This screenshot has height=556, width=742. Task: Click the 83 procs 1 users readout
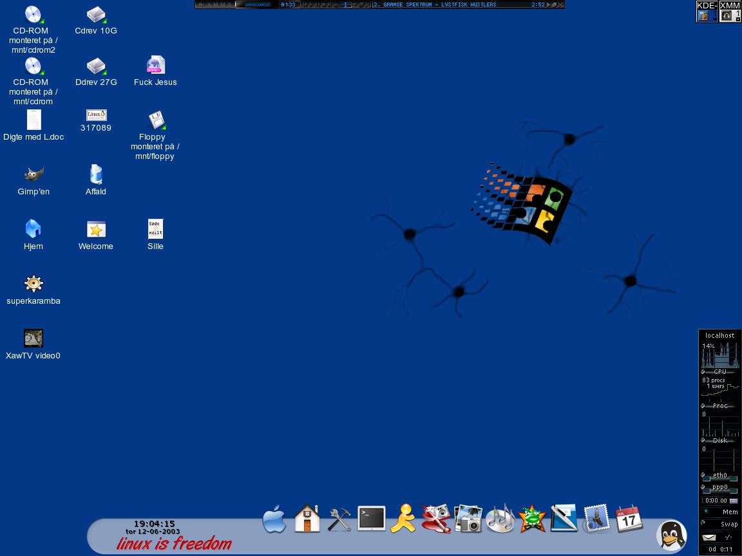point(714,383)
